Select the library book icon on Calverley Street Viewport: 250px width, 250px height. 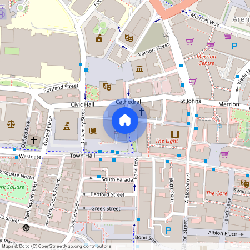(x=93, y=131)
